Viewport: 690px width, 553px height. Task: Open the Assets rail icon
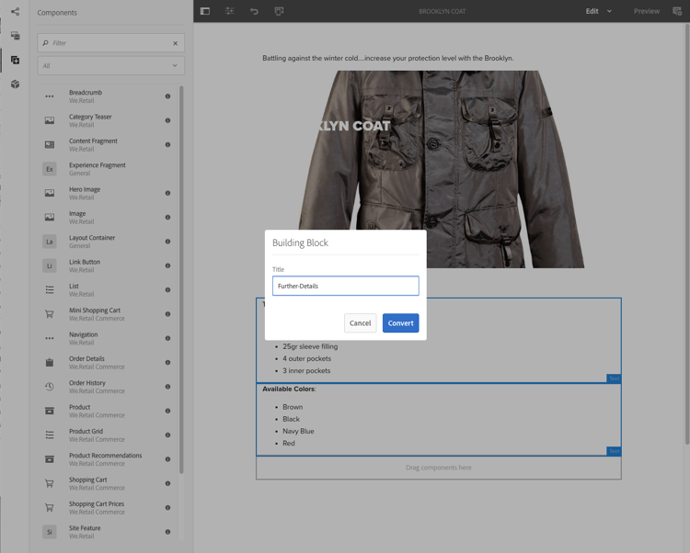16,36
